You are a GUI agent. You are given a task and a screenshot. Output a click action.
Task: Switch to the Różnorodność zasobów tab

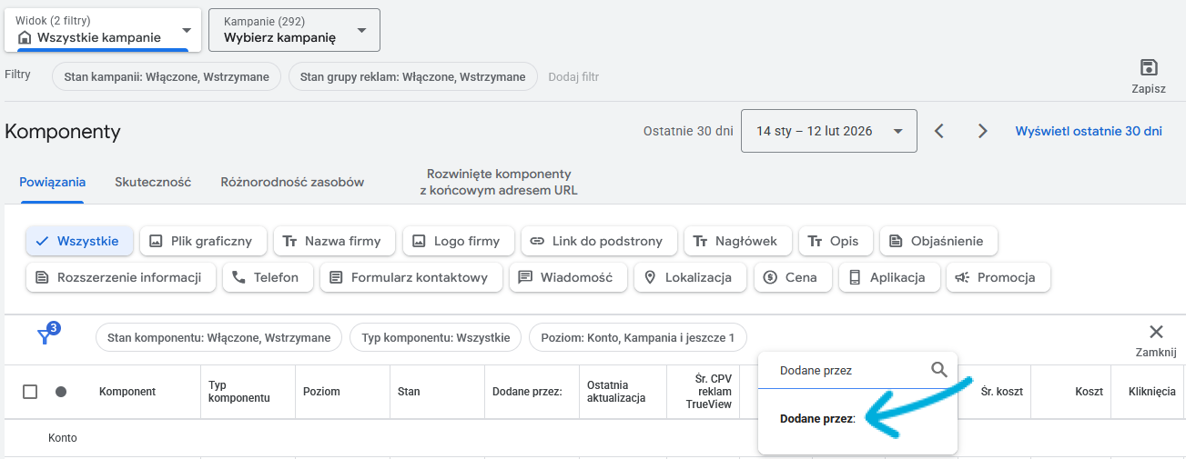[292, 182]
